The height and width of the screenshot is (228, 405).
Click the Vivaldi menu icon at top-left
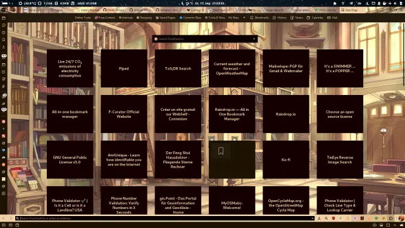(x=3, y=10)
